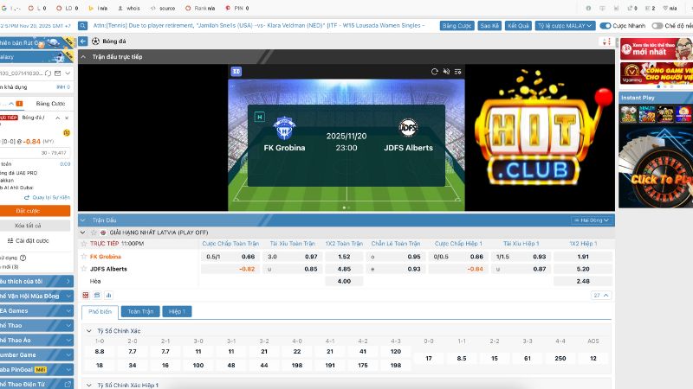Select JDFS Alberts handicap odds -0.82
The width and height of the screenshot is (693, 389).
(x=230, y=269)
